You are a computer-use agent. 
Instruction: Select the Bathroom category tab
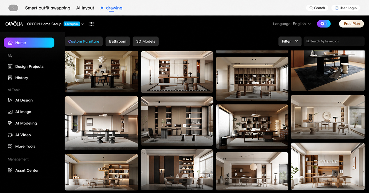tap(117, 41)
